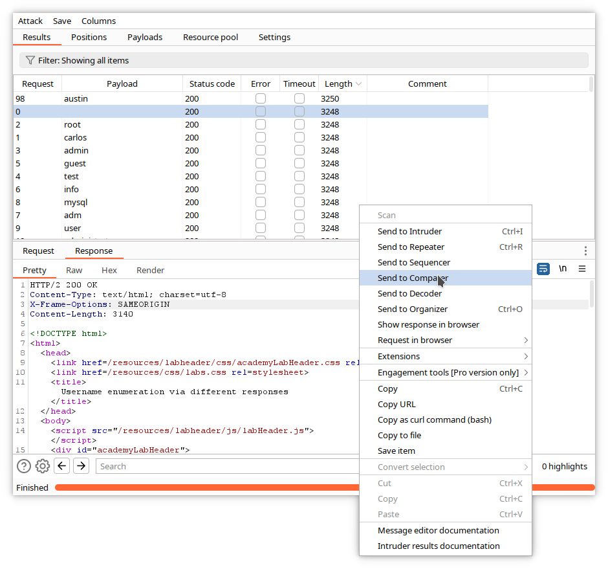Image resolution: width=608 pixels, height=569 pixels.
Task: Go to previous search match arrow
Action: pos(61,466)
